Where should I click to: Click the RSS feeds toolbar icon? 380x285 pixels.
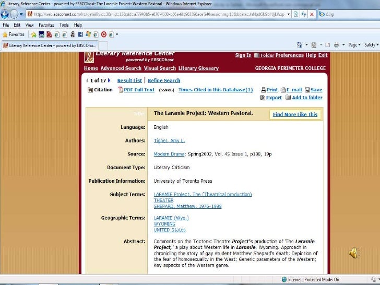pyautogui.click(x=314, y=45)
